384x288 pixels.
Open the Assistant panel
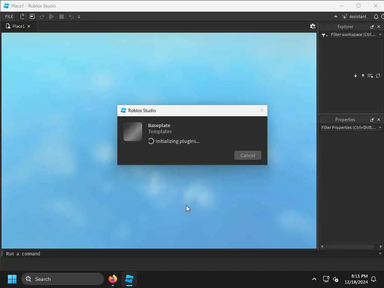(x=354, y=16)
